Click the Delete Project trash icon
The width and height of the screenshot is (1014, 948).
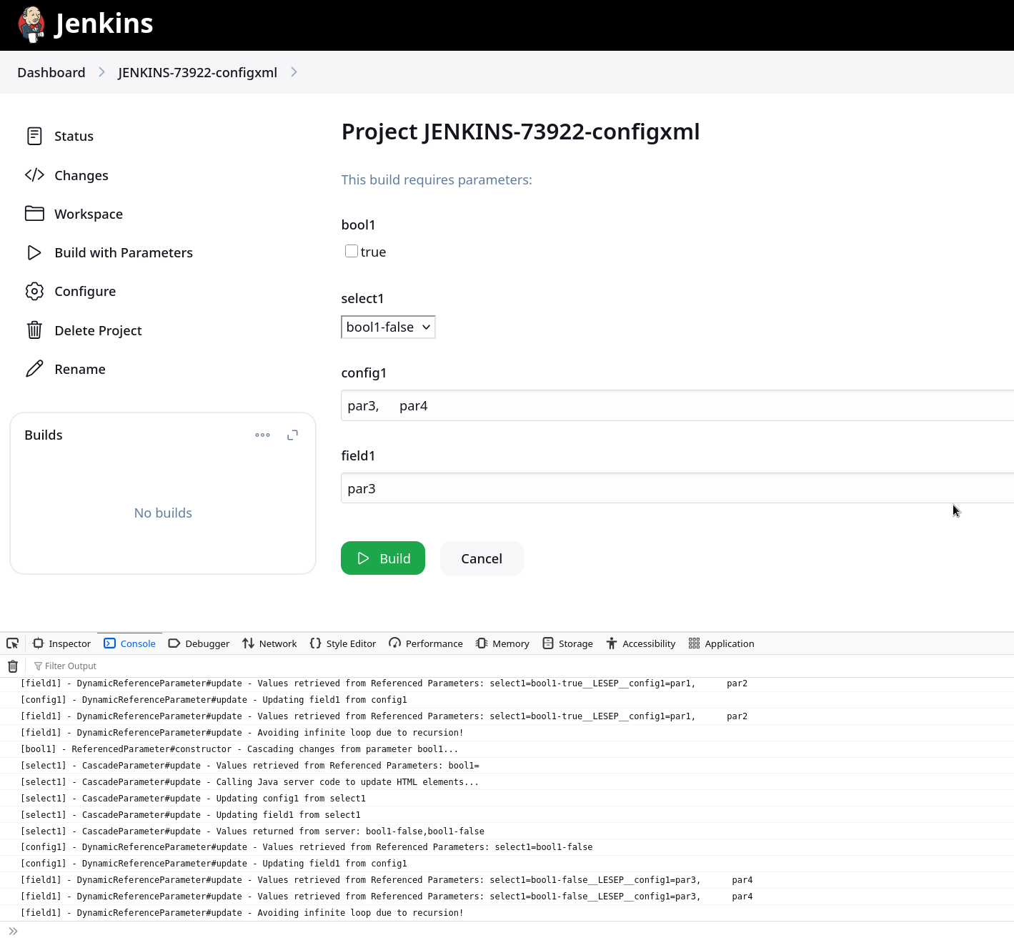pyautogui.click(x=34, y=330)
